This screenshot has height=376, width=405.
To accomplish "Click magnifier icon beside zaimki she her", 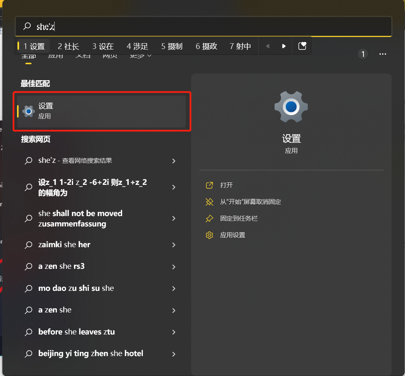I will pos(28,245).
